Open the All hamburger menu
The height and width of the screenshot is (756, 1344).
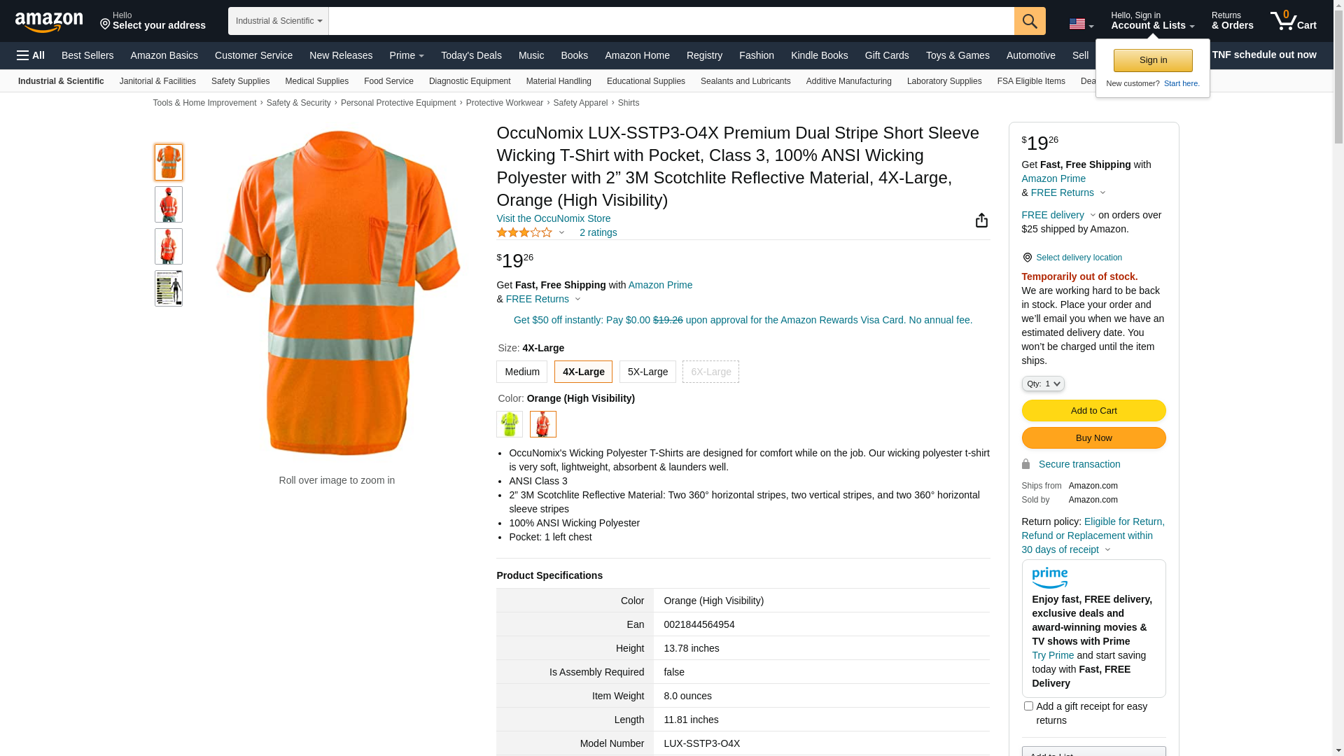point(31,55)
